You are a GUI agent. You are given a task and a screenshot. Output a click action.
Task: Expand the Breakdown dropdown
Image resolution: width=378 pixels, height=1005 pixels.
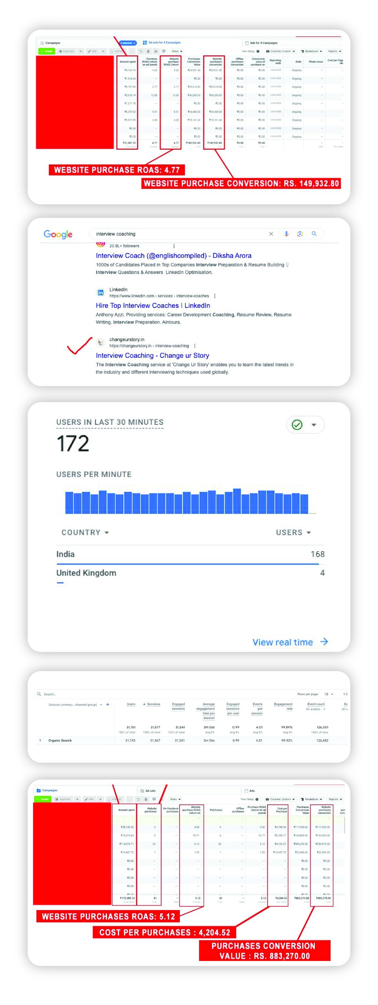click(x=312, y=51)
